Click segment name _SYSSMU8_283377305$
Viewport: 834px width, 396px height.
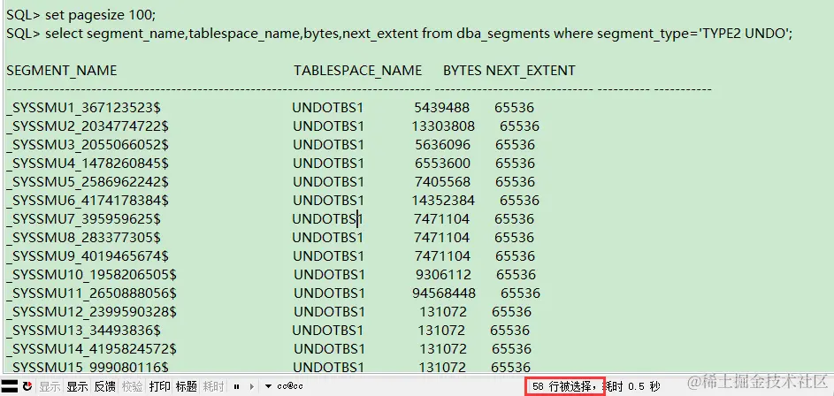coord(83,238)
